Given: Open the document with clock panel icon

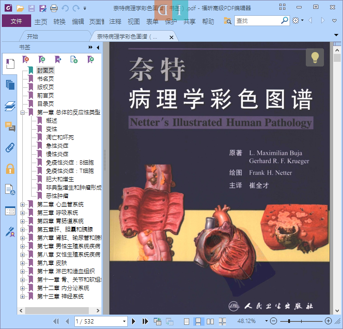Looking at the screenshot, I should [x=10, y=190].
